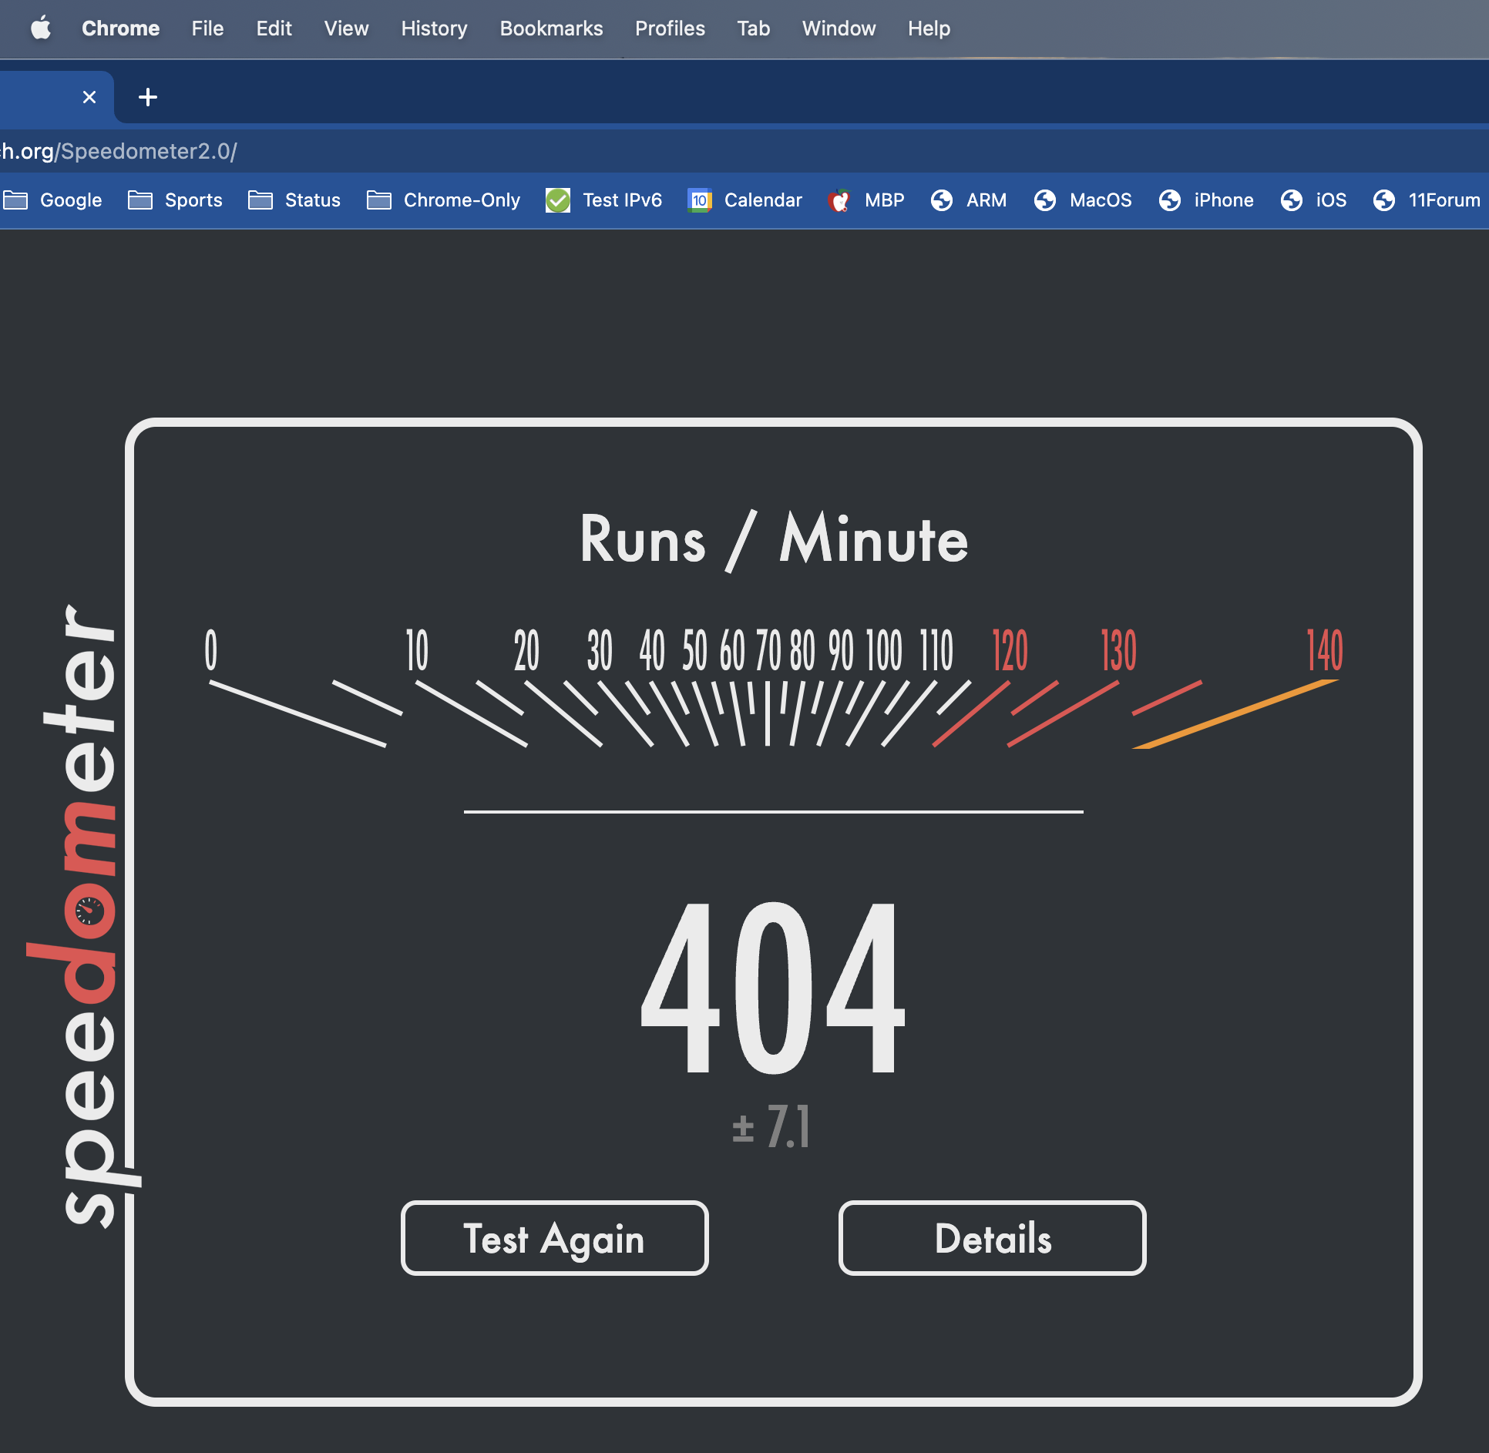
Task: Select the Bookmarks menu item
Action: click(550, 27)
